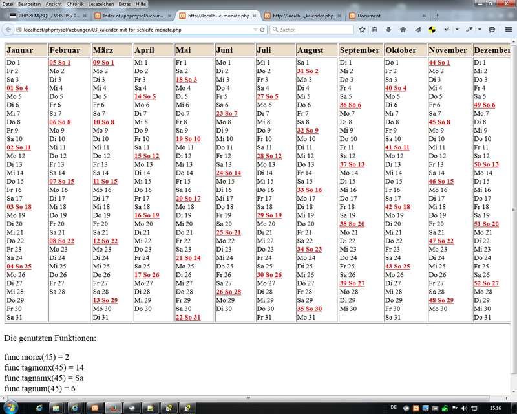Viewport: 517px width, 414px height.
Task: Click the '23 So 7' link in Juni
Action: [227, 114]
